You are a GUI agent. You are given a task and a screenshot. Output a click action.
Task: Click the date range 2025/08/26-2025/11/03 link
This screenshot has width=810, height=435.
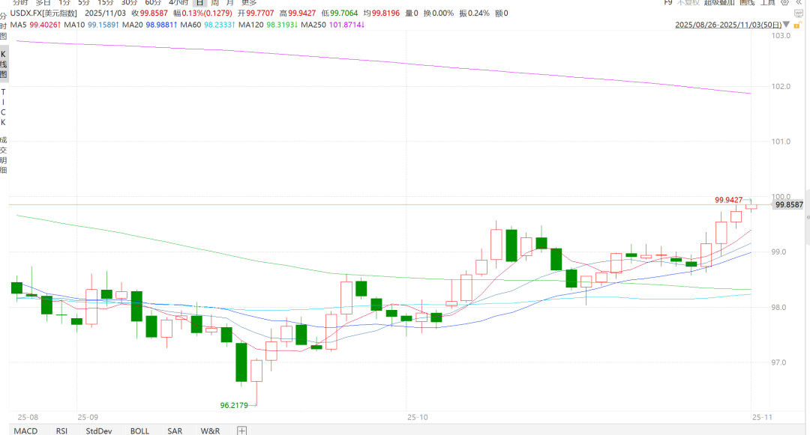coord(728,25)
